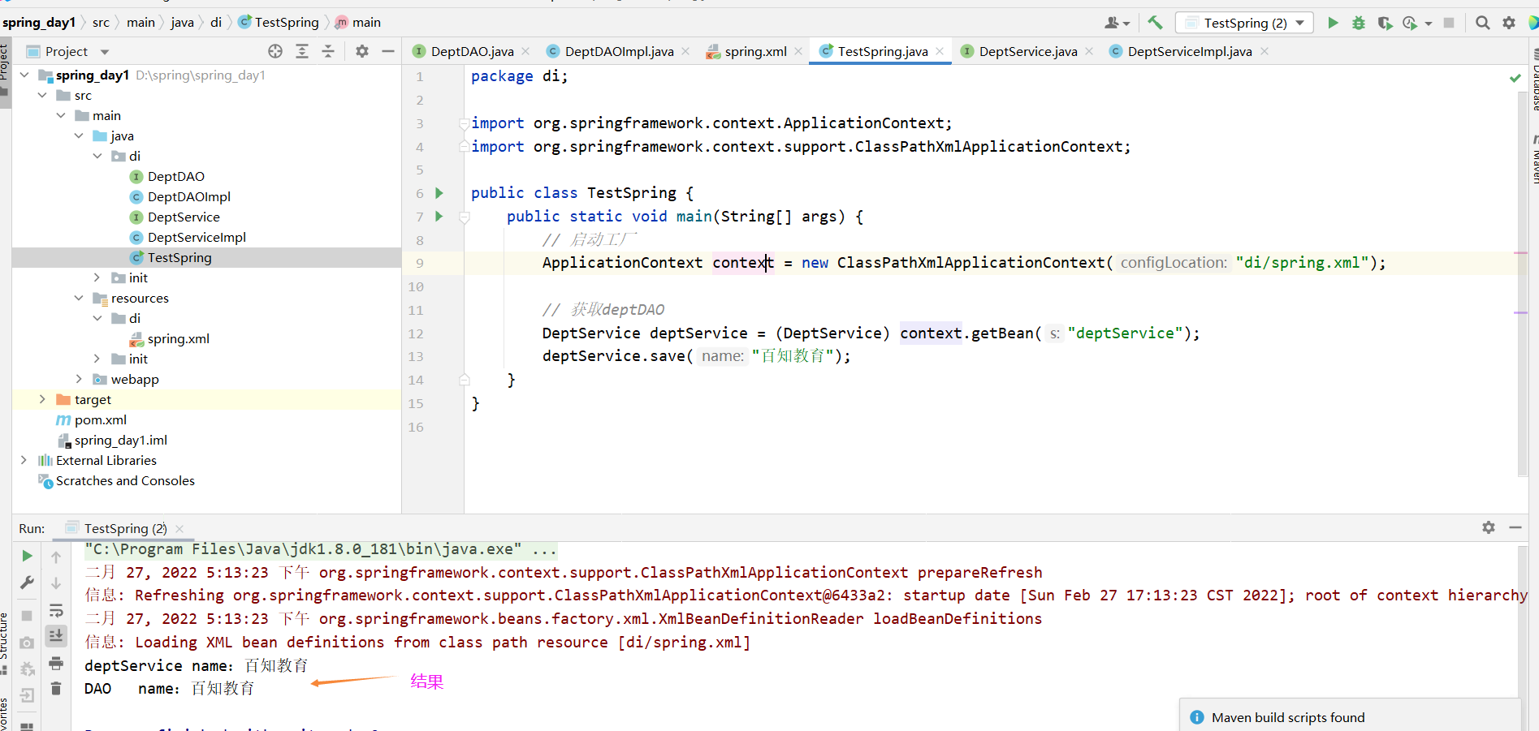Fold the main method at line 7
The height and width of the screenshot is (731, 1539).
pos(465,217)
